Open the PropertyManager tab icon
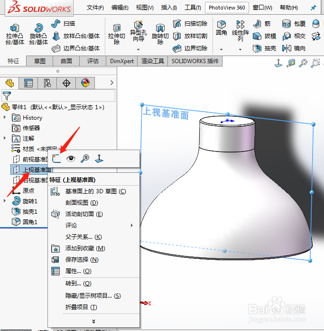324x331 pixels. point(28,83)
